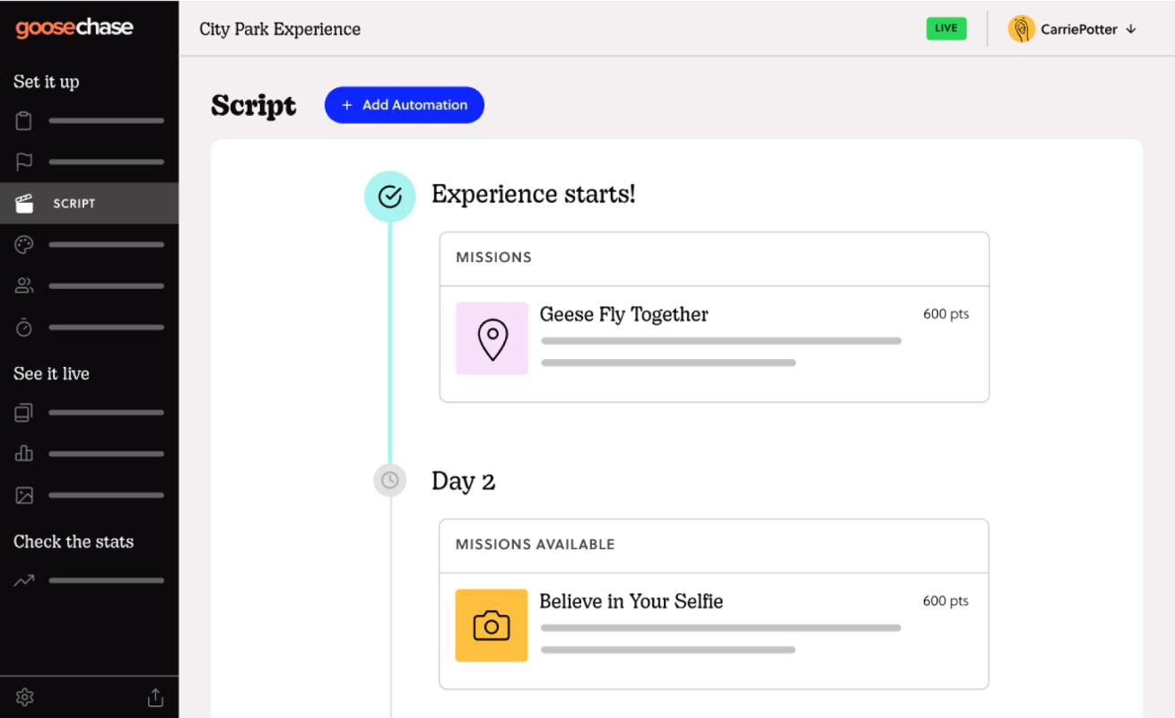Click the Experience starts checkmark marker

[389, 197]
